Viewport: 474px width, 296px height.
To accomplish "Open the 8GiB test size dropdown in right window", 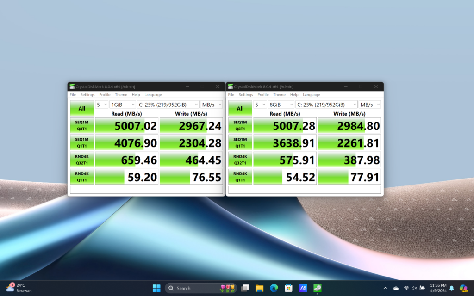I will click(281, 104).
